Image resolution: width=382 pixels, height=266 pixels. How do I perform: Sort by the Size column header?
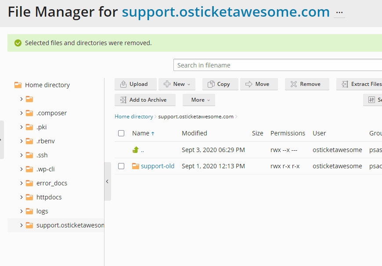(257, 133)
